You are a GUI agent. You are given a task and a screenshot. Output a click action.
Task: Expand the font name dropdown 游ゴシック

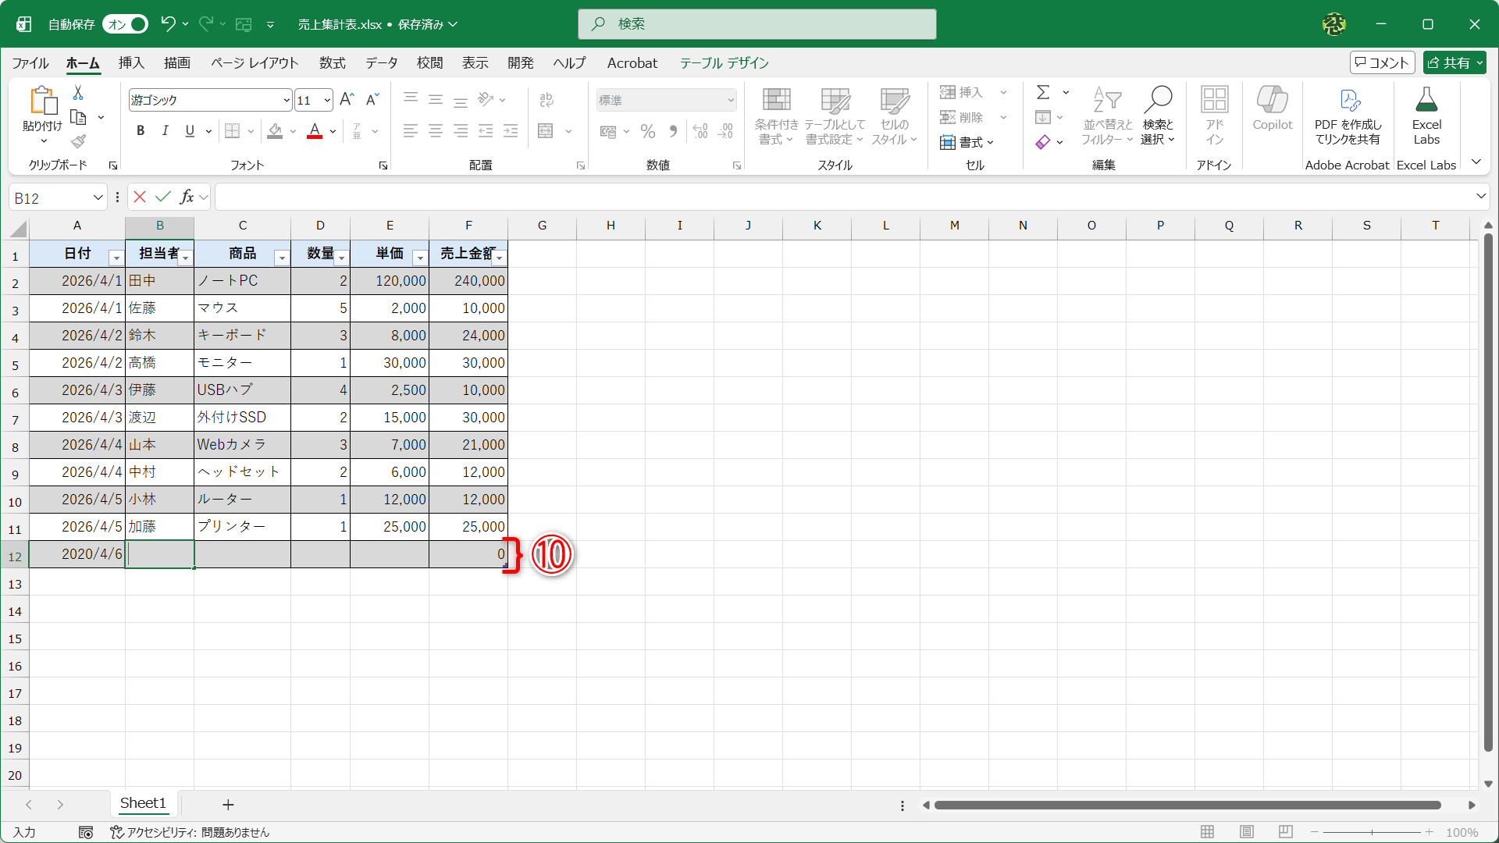(287, 101)
